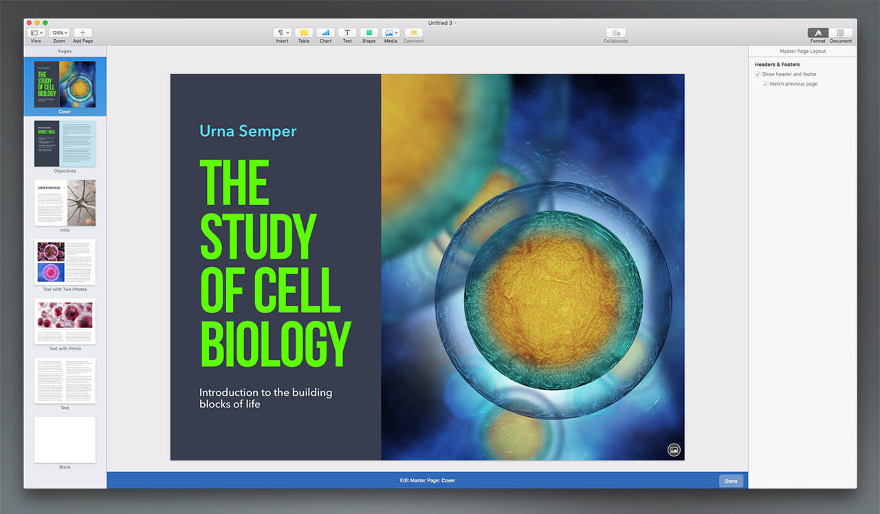Uncheck Match previous page option
Screen dimensions: 880x514
[765, 84]
